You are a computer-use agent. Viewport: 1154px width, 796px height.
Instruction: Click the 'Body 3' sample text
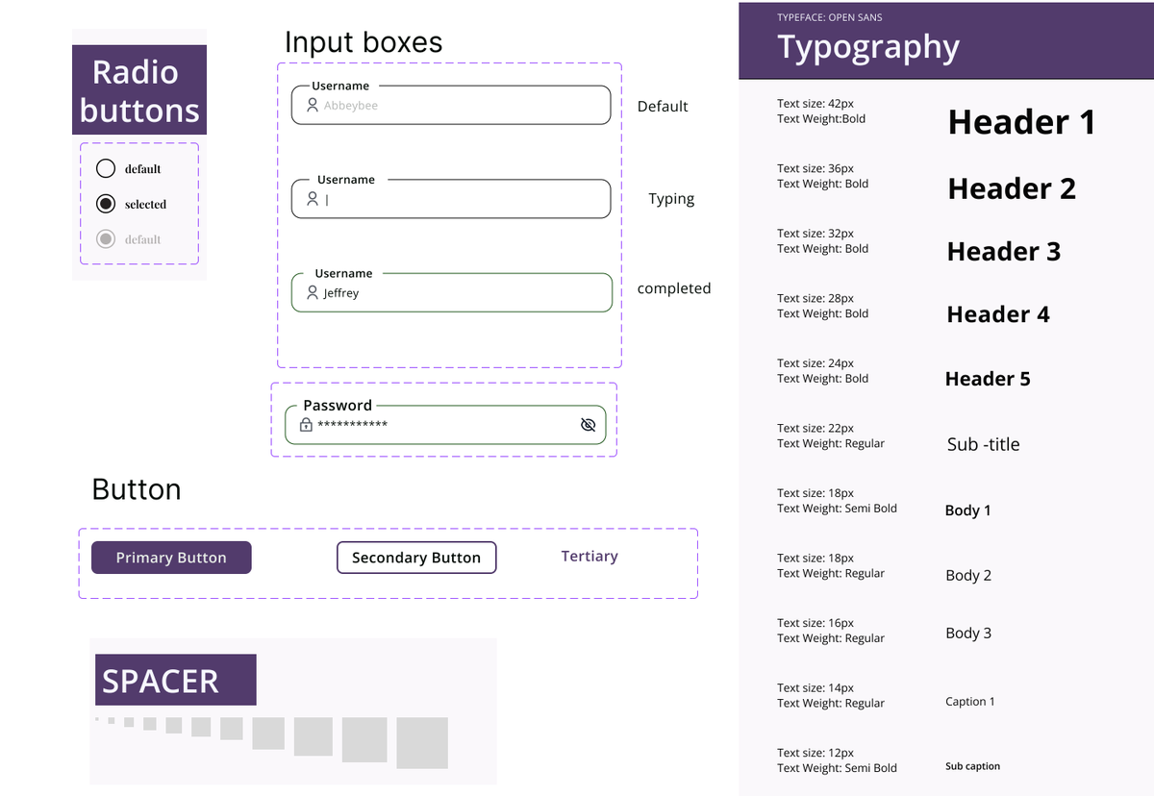click(968, 633)
